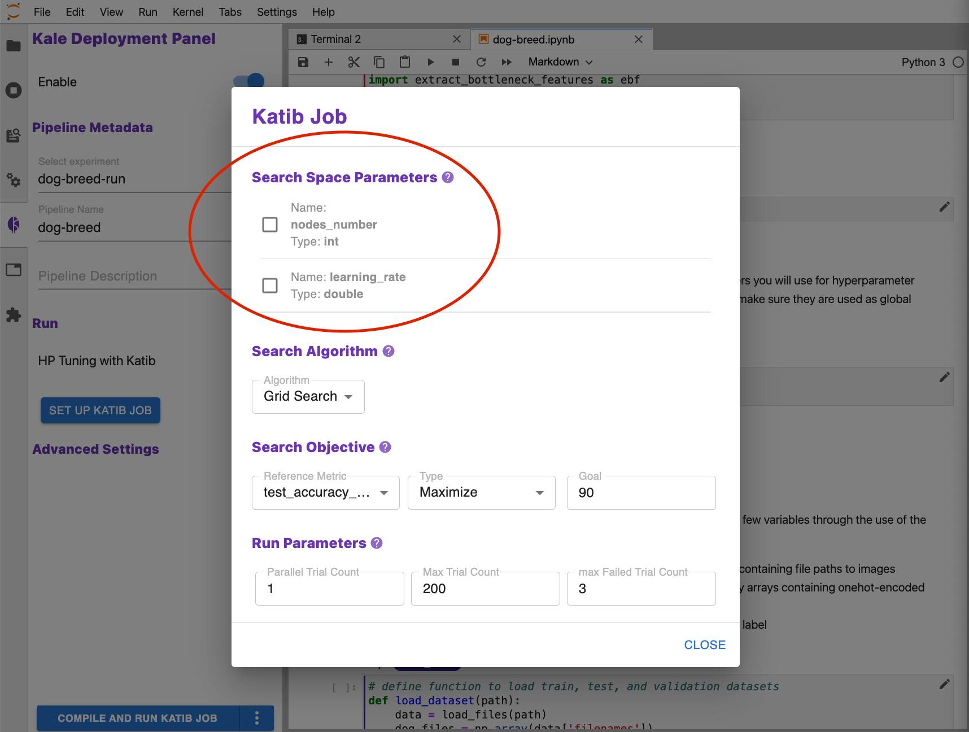Open the property inspector sidebar icon
This screenshot has height=732, width=969.
coord(14,135)
